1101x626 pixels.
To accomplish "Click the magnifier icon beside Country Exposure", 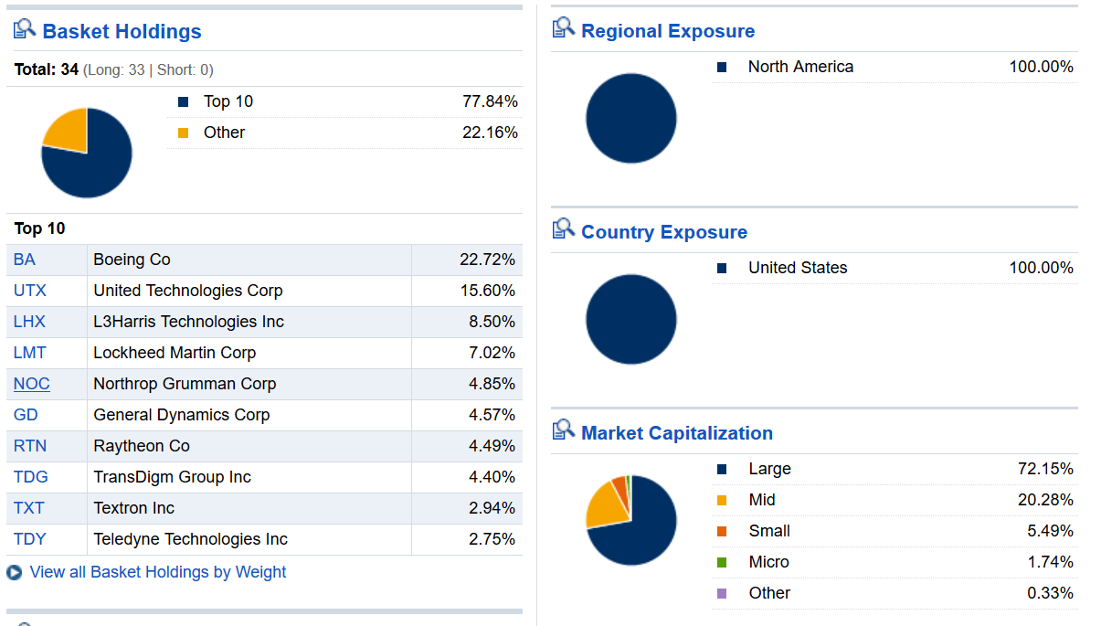I will [563, 228].
